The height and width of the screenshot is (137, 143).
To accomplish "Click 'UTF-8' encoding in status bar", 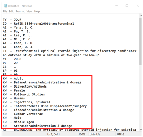I will pos(121,134).
